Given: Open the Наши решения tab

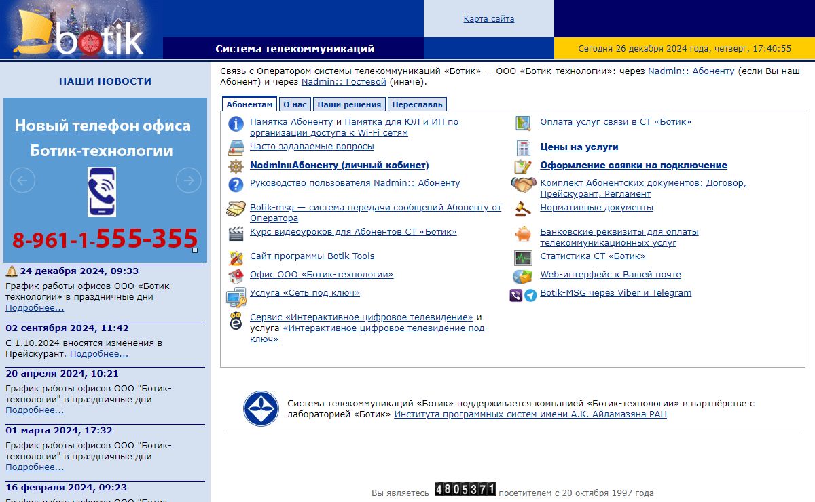Looking at the screenshot, I should coord(349,104).
